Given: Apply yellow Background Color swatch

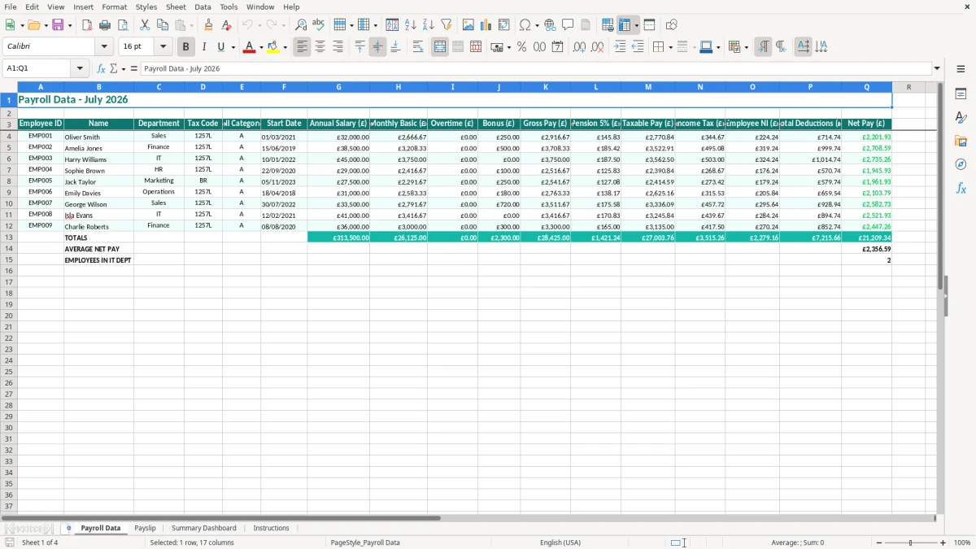Looking at the screenshot, I should (273, 47).
